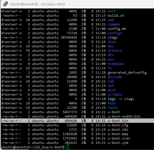The image size is (154, 150).
Task: Select the 'generated_defconfig' file name
Action: [127, 73]
